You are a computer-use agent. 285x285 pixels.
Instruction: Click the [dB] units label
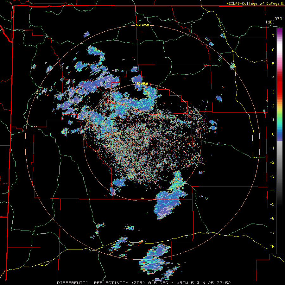click(x=270, y=22)
